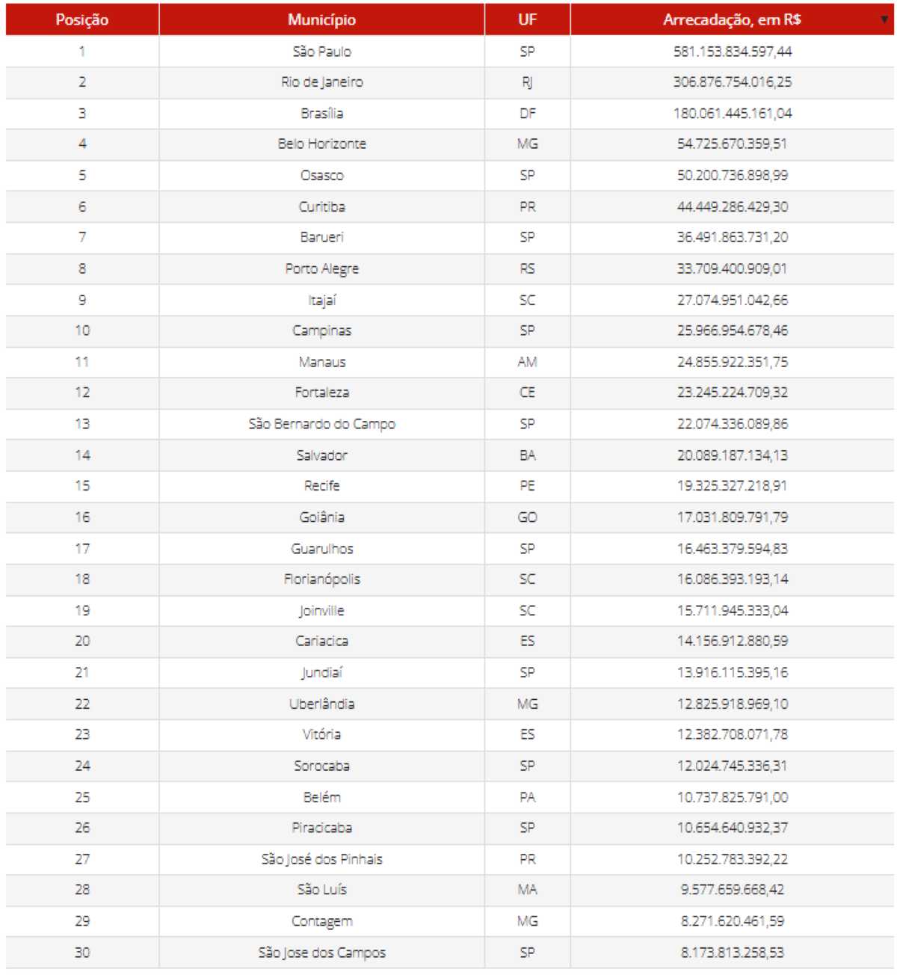The height and width of the screenshot is (978, 897).
Task: Click the value 50.200.736.898,99 for Osasco
Action: tap(732, 176)
